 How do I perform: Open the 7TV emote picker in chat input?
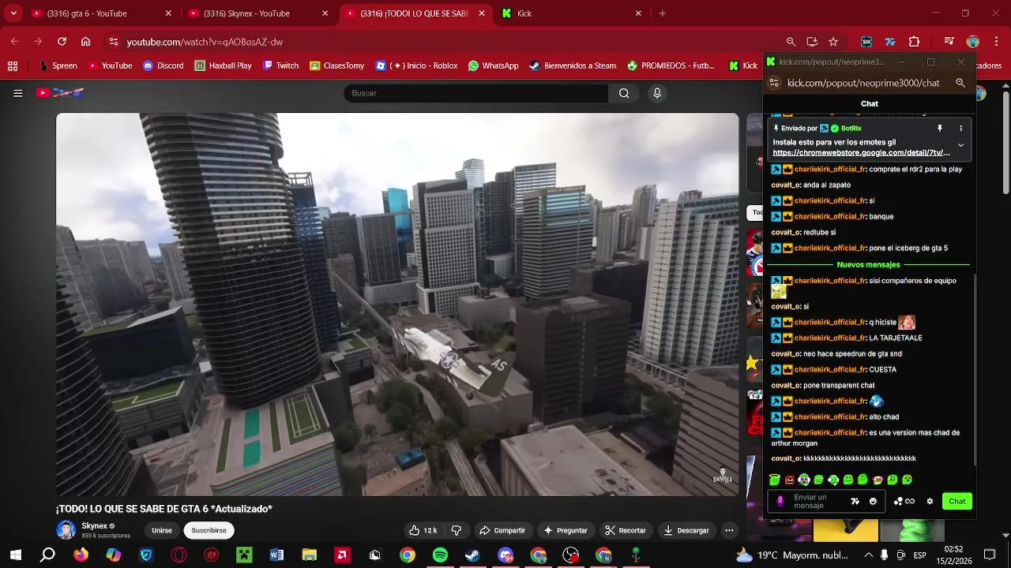pos(855,502)
